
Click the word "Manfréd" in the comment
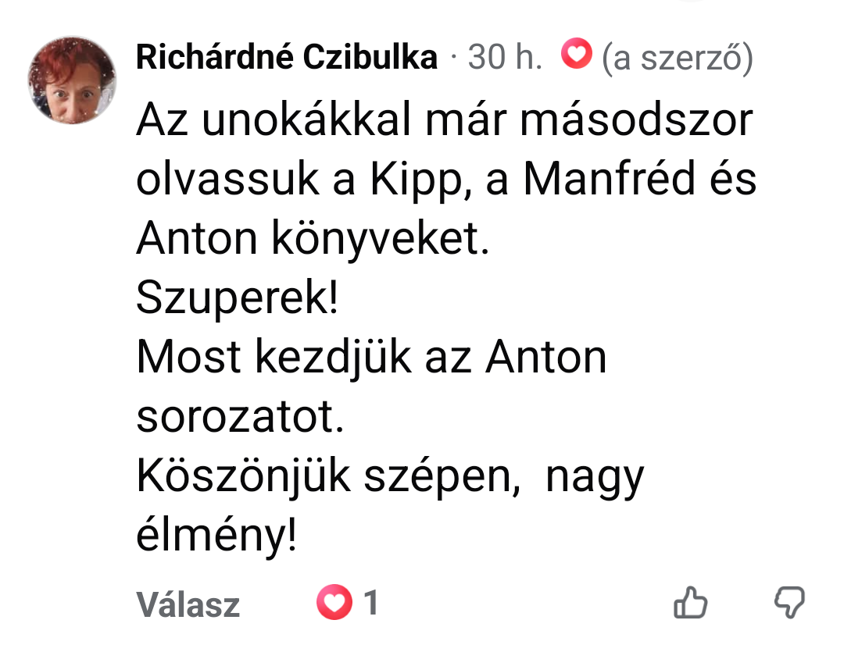[x=610, y=178]
